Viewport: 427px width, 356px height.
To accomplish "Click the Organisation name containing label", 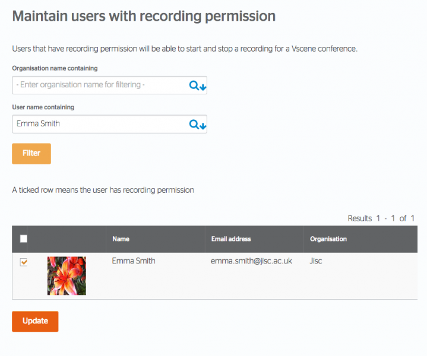I will click(55, 68).
